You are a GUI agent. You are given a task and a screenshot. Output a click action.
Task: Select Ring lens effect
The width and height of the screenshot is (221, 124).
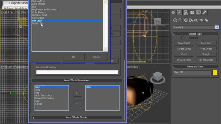click(x=38, y=90)
